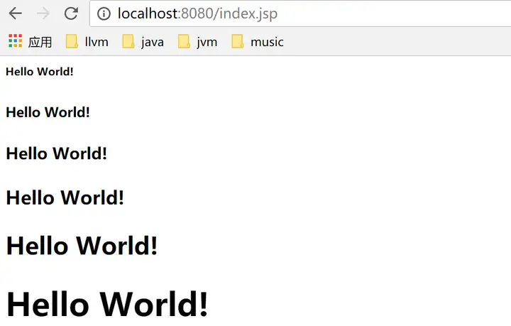Image resolution: width=511 pixels, height=326 pixels.
Task: Click the browser back arrow
Action: pyautogui.click(x=16, y=13)
